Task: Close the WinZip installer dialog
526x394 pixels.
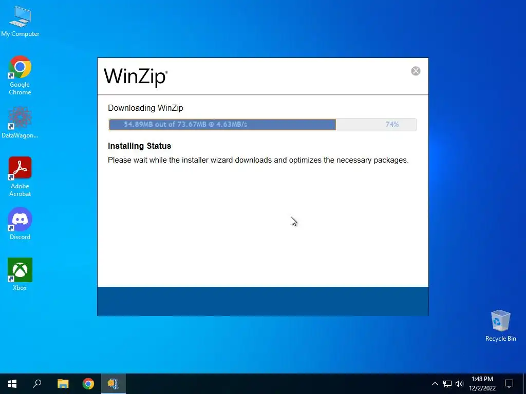Action: (416, 71)
